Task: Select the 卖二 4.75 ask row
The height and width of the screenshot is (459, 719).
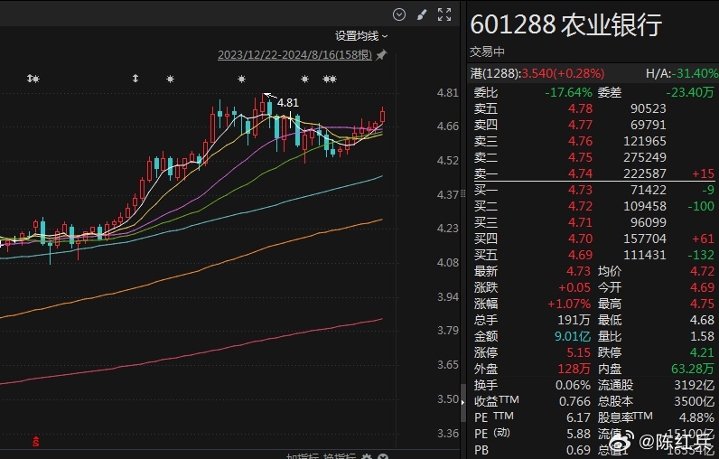Action: [593, 157]
